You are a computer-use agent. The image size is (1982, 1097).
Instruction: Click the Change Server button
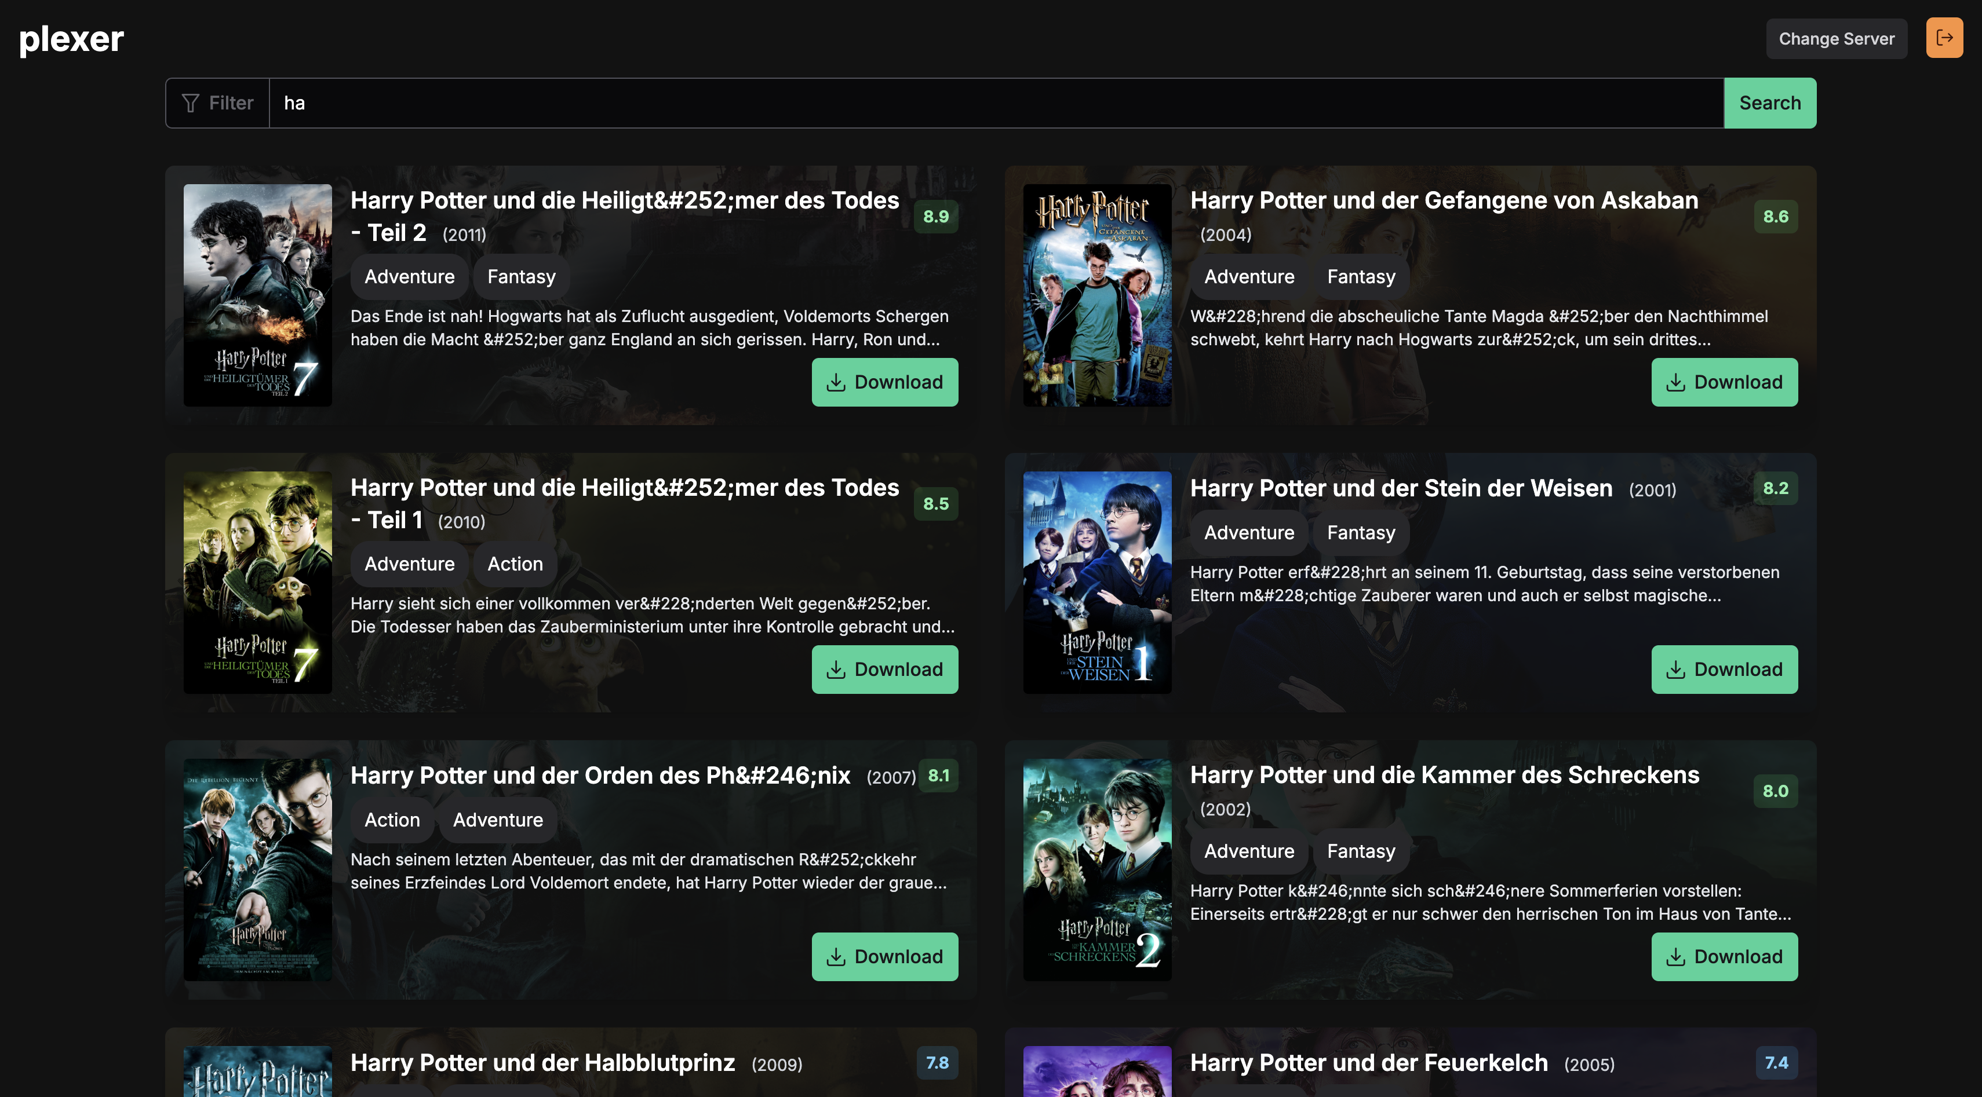(x=1837, y=38)
